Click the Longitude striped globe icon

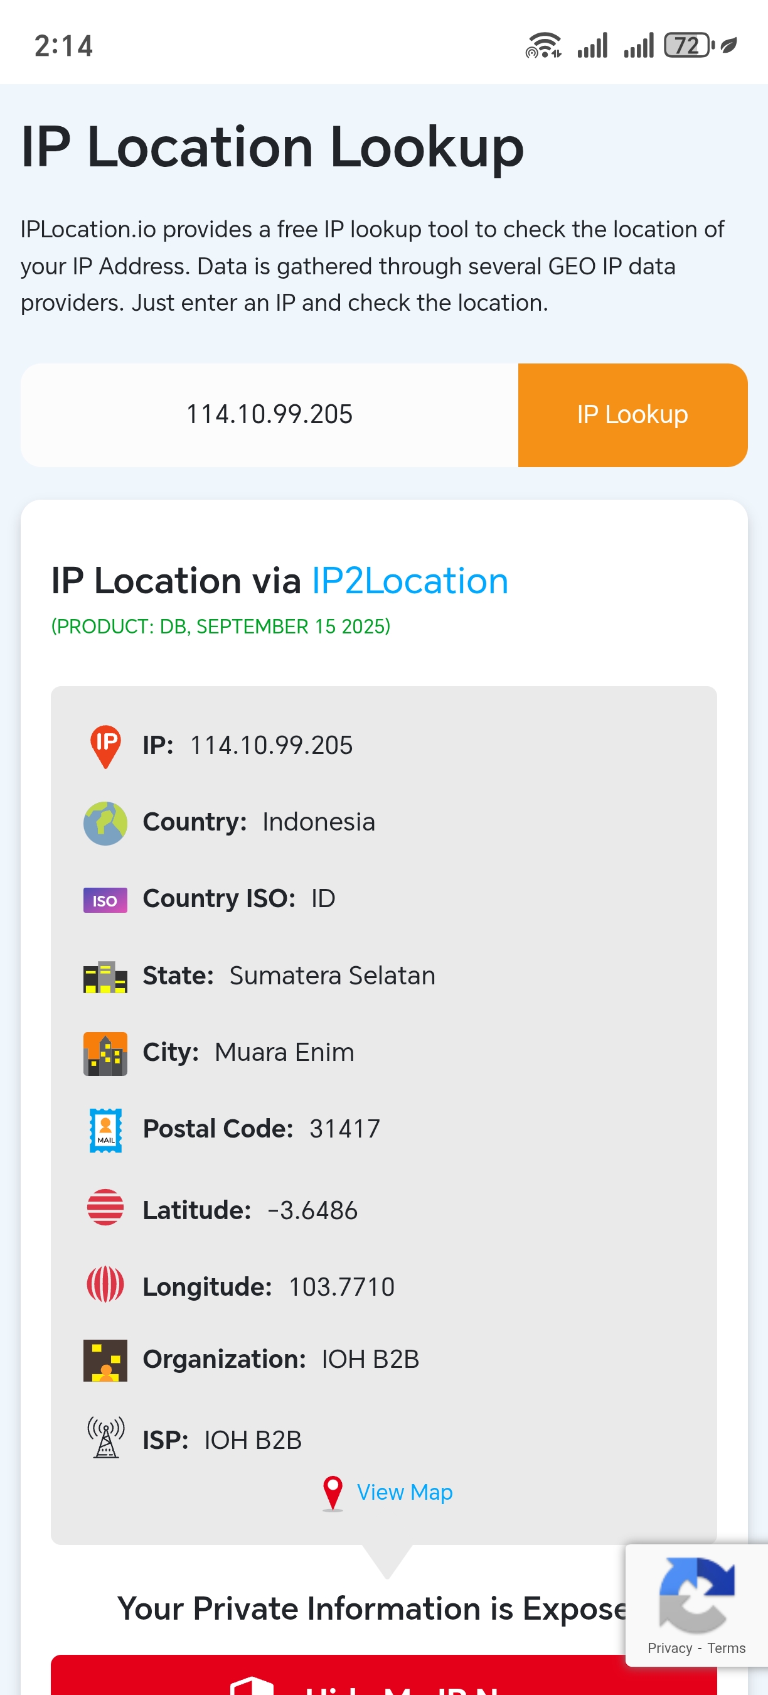point(105,1284)
